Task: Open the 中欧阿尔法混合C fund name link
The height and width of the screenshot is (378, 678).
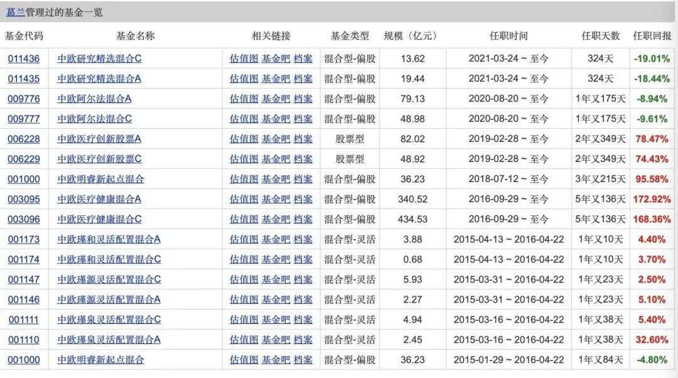Action: (x=94, y=119)
